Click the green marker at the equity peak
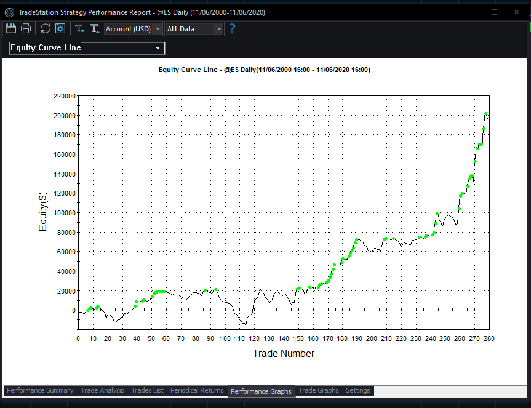 pyautogui.click(x=485, y=114)
